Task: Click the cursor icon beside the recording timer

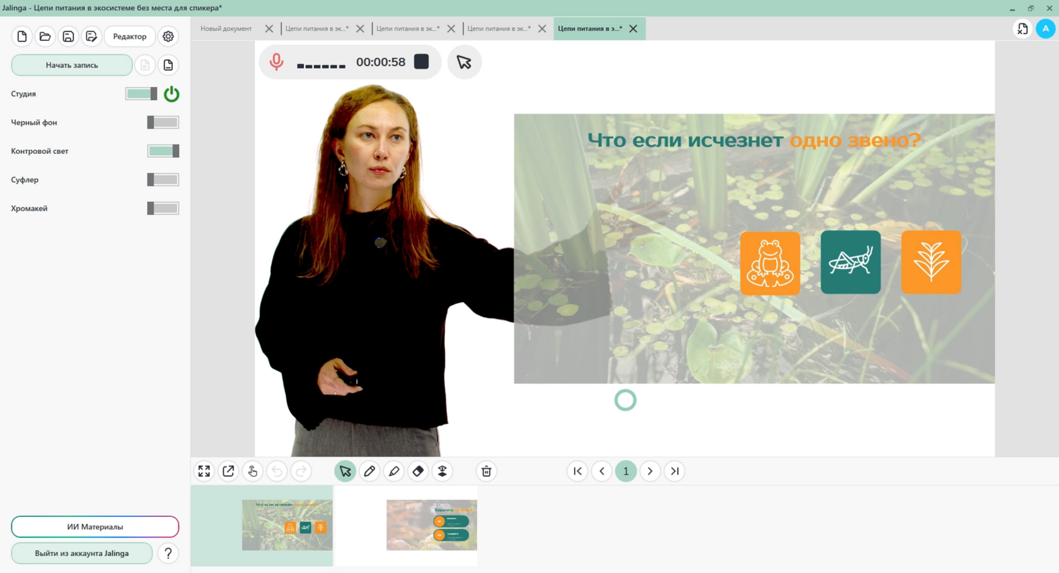Action: (465, 62)
